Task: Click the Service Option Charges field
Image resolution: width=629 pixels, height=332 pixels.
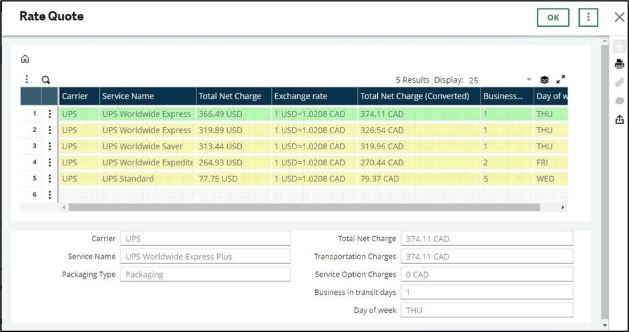Action: [x=487, y=275]
